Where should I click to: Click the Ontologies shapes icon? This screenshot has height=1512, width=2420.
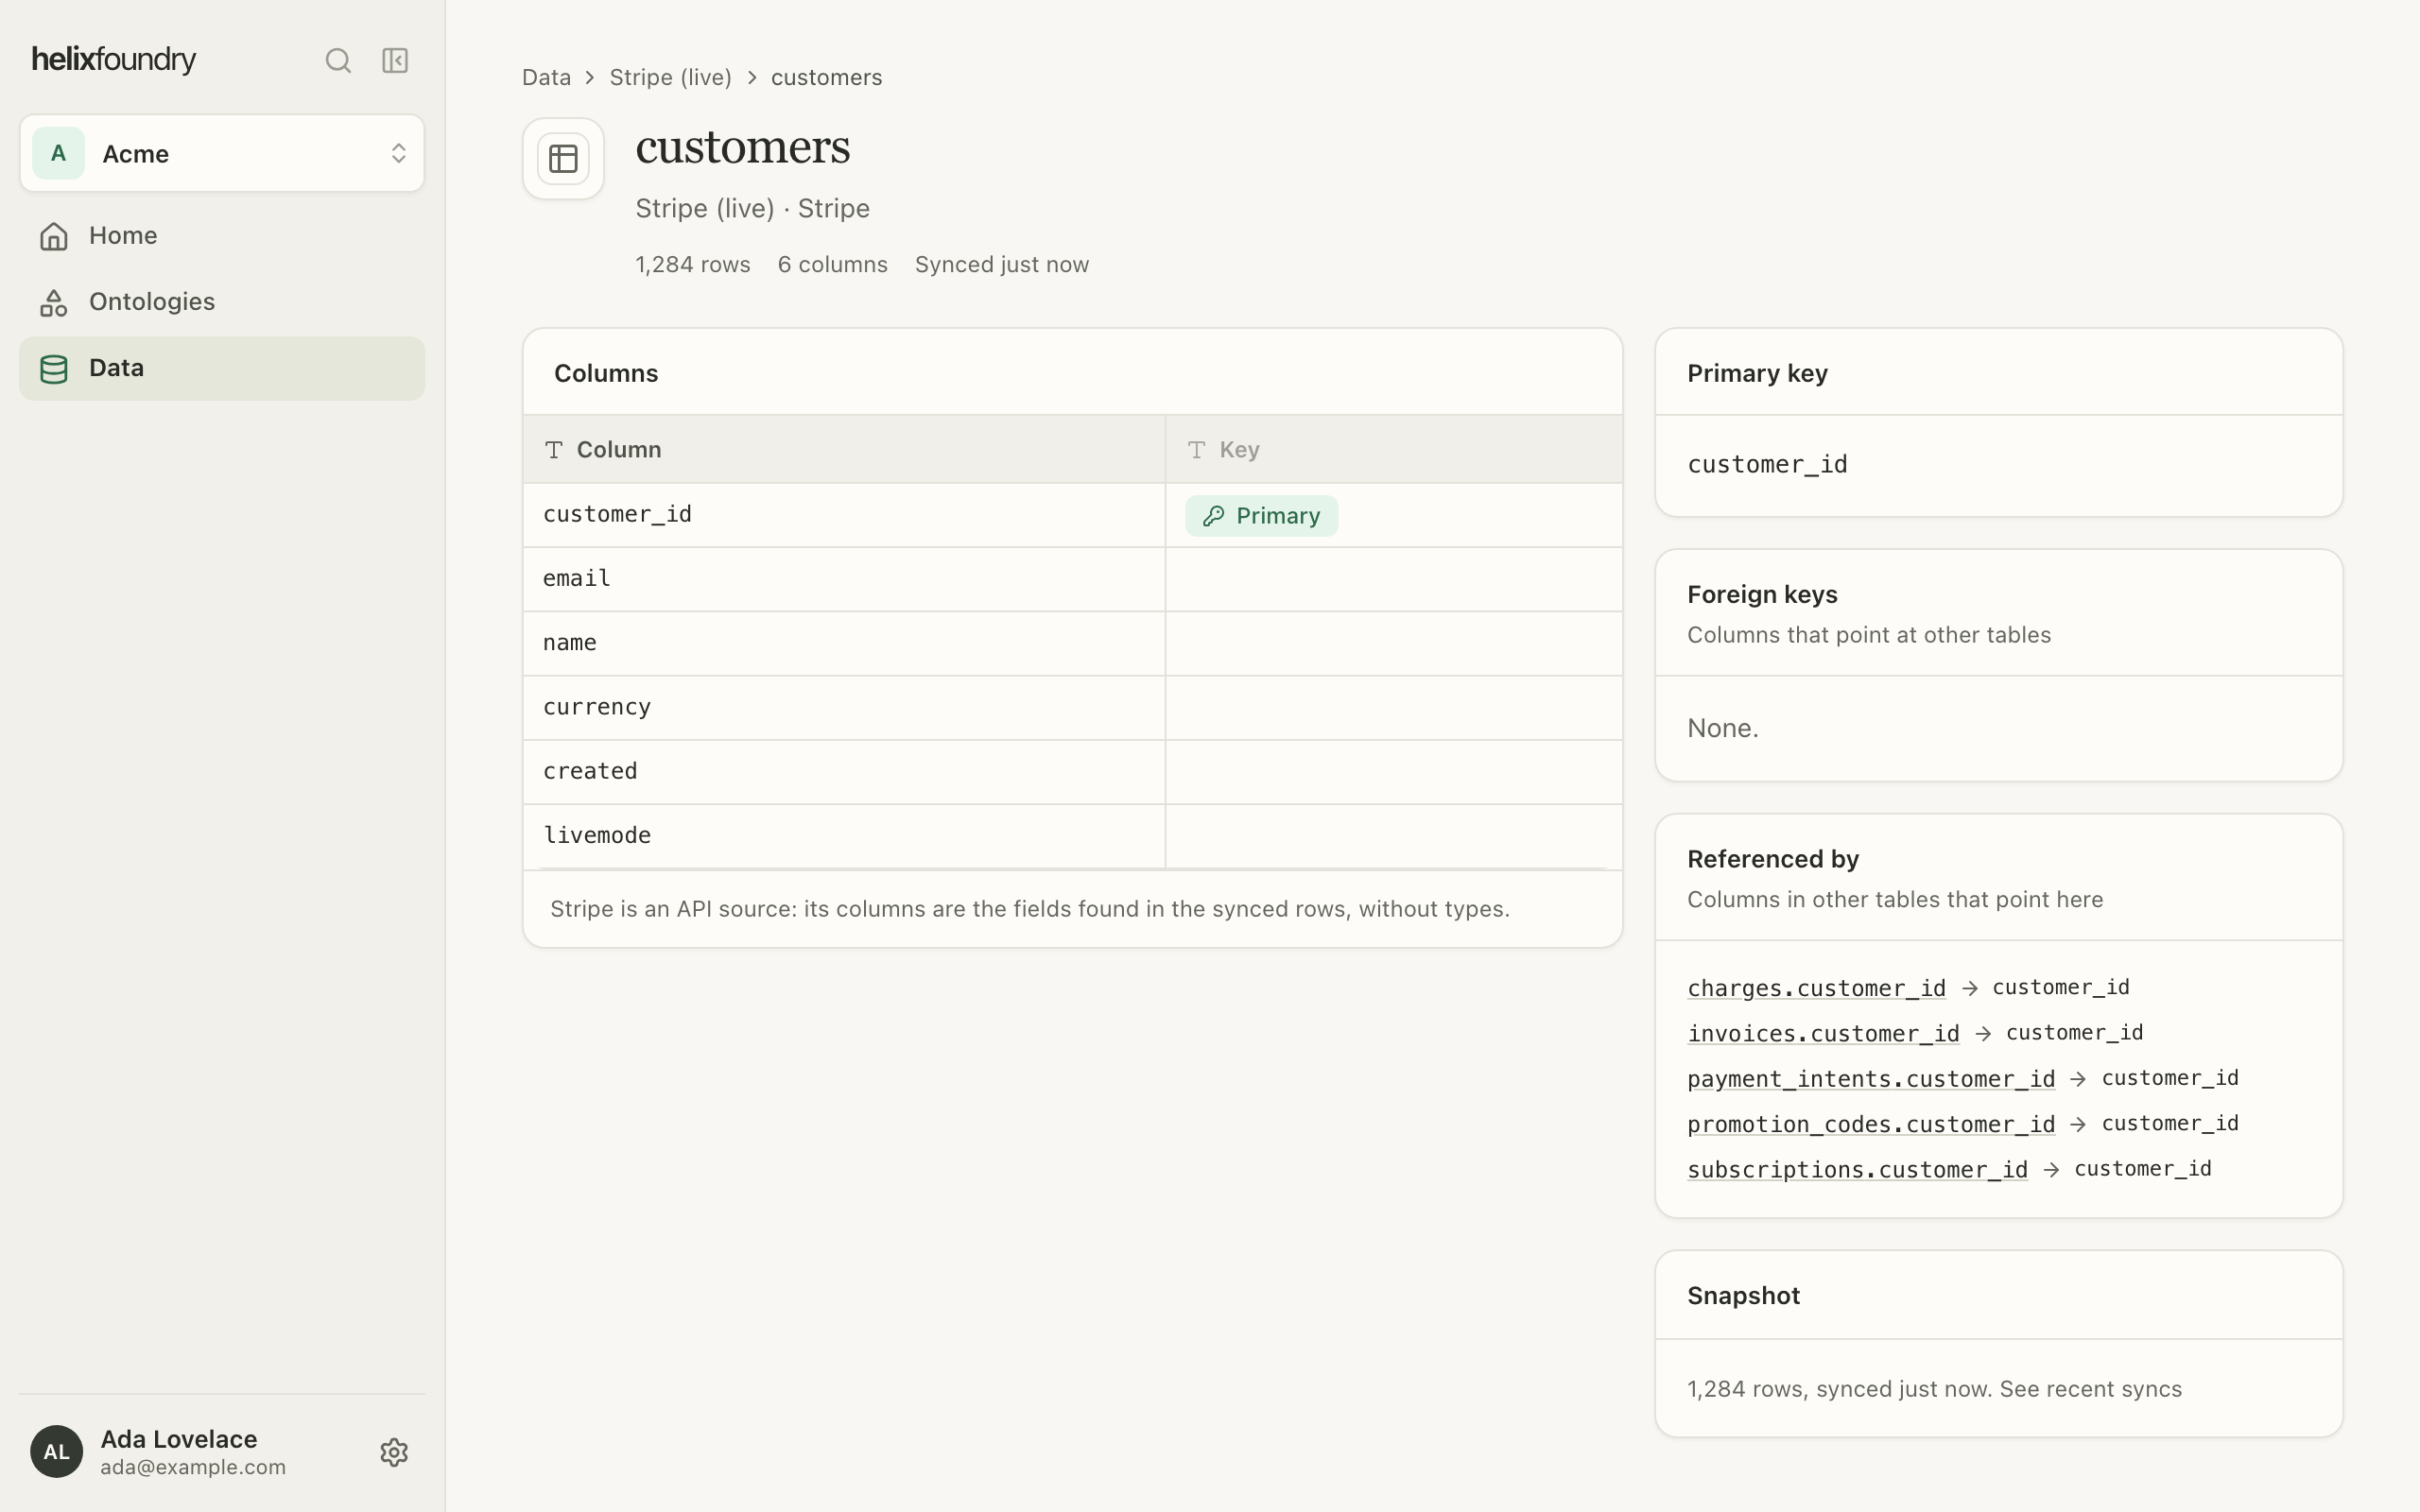click(54, 302)
